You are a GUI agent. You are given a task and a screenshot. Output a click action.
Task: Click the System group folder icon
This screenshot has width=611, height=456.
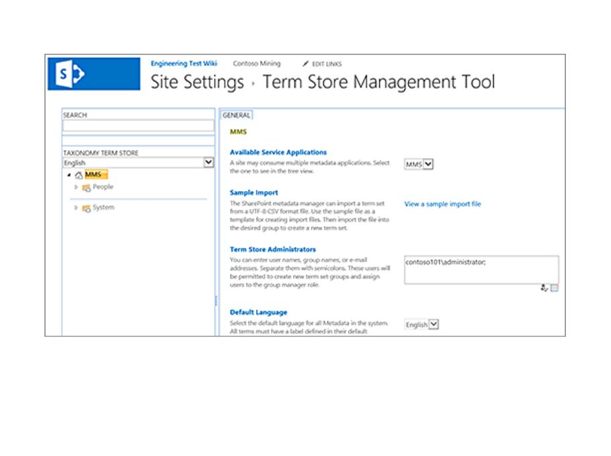click(x=86, y=208)
